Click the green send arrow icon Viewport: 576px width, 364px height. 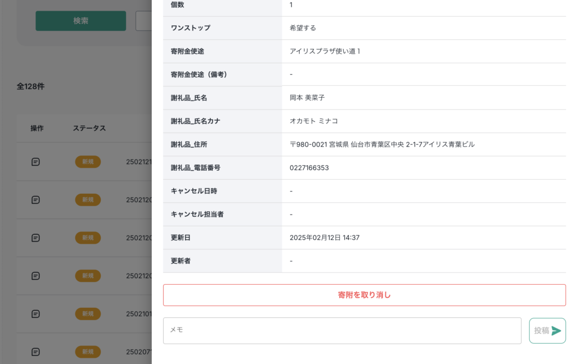[x=556, y=331]
